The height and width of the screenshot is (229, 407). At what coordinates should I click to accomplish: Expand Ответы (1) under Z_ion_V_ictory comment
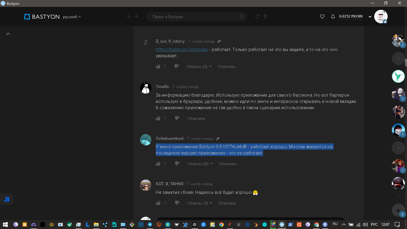pyautogui.click(x=199, y=66)
